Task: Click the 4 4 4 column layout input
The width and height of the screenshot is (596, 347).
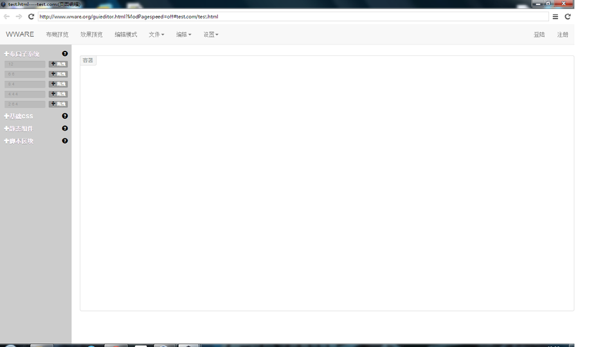Action: (x=25, y=94)
